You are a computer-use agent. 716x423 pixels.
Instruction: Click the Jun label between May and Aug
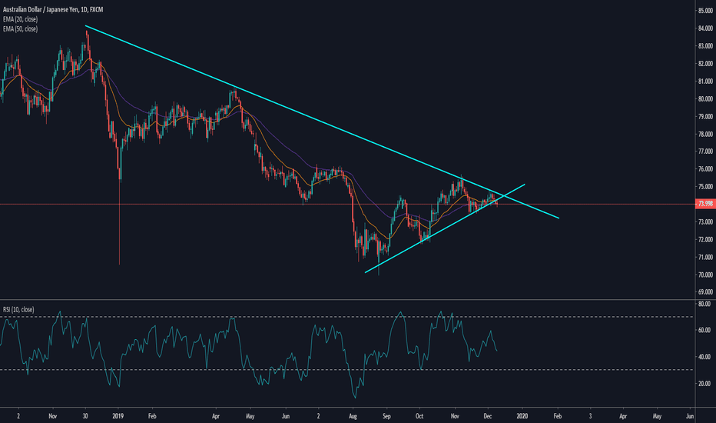point(285,416)
